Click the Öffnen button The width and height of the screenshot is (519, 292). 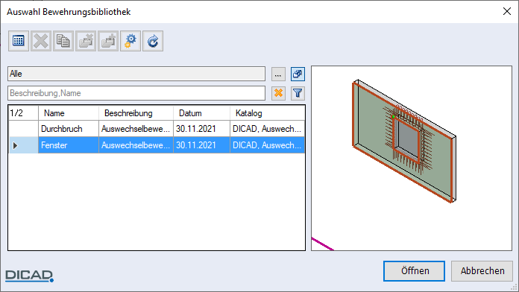click(414, 271)
